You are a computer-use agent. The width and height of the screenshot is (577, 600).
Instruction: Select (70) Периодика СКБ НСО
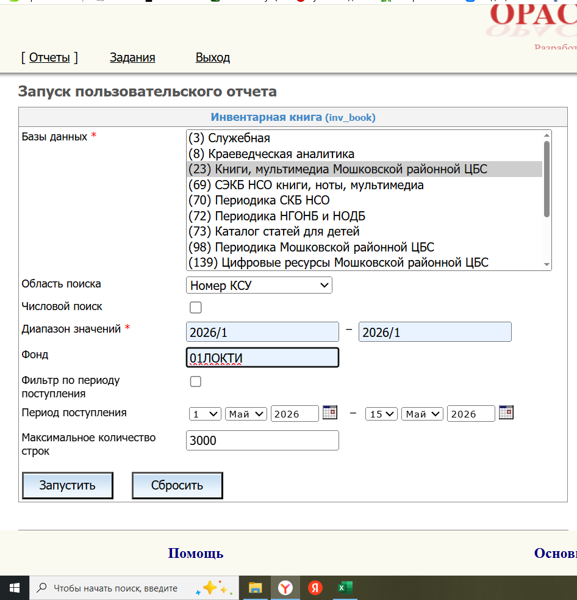[365, 200]
